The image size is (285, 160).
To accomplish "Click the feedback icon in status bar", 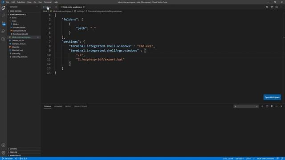I will 277,159.
